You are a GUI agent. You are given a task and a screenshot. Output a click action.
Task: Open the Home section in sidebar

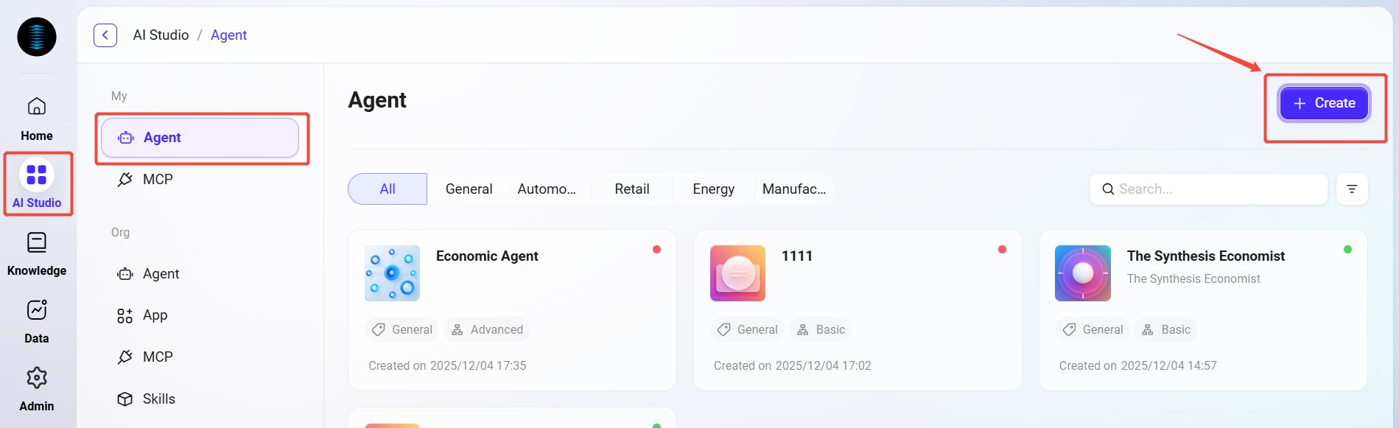[x=37, y=118]
